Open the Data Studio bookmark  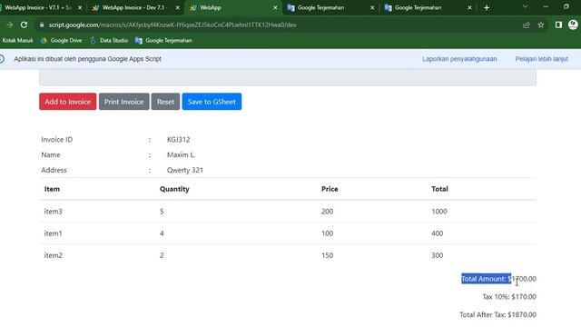[109, 40]
